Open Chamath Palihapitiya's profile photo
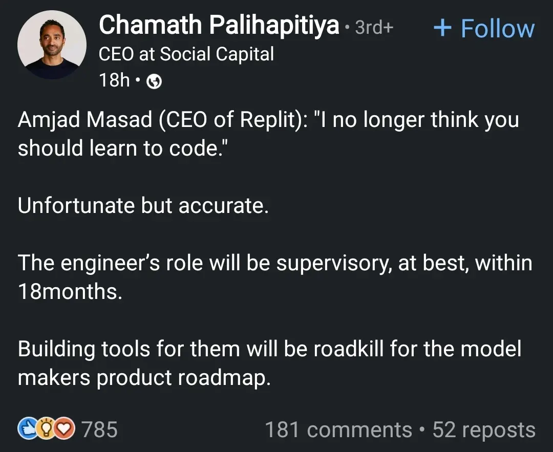The image size is (553, 452). [52, 45]
